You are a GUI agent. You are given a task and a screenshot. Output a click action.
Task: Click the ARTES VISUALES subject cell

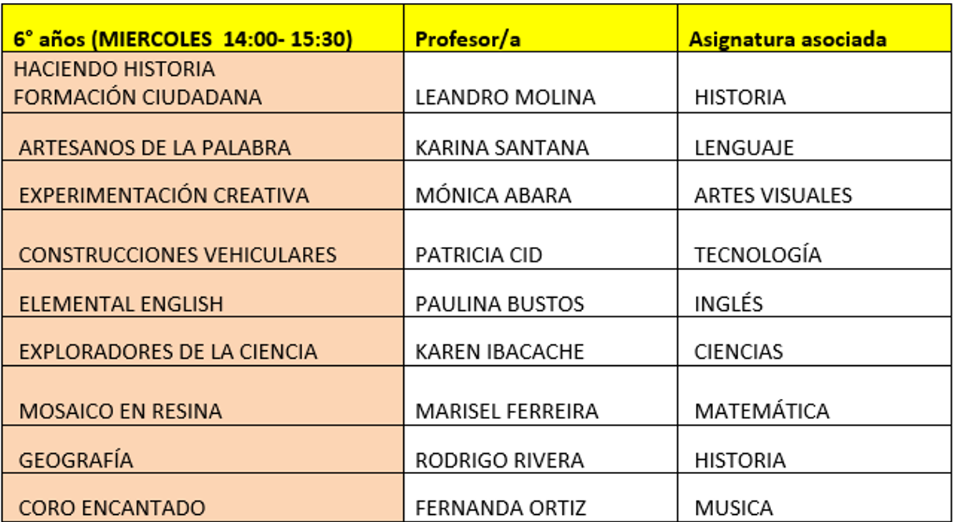tap(773, 195)
